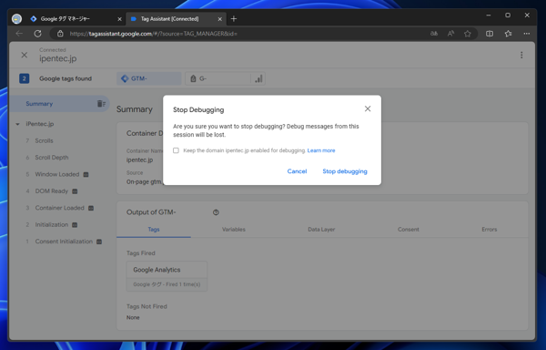This screenshot has height=350, width=546.
Task: Click the badge icon beside DOM Ready
Action: pyautogui.click(x=75, y=191)
